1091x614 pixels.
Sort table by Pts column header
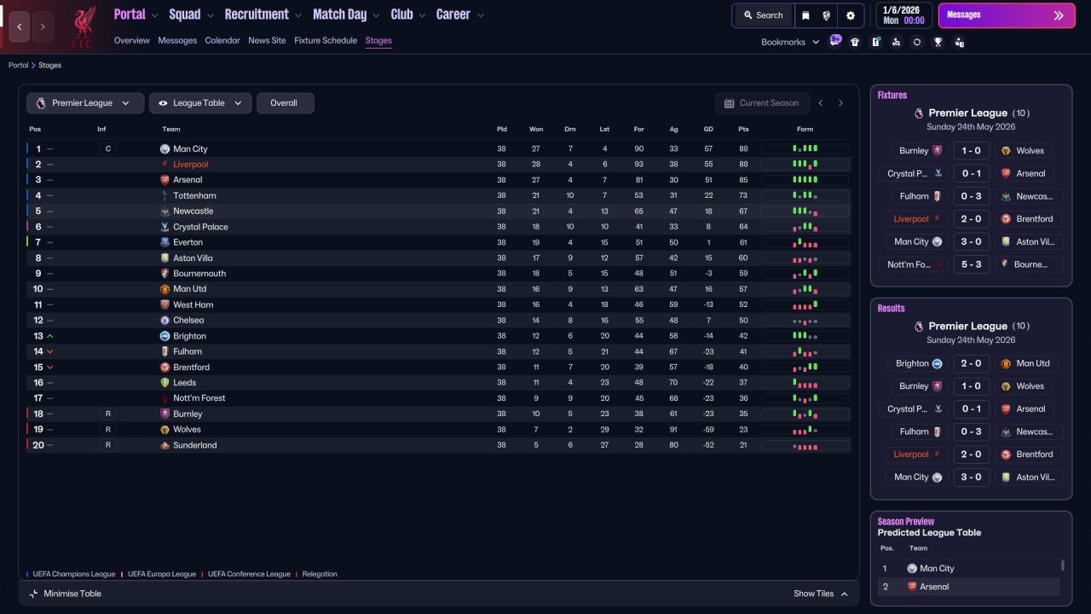pyautogui.click(x=743, y=130)
